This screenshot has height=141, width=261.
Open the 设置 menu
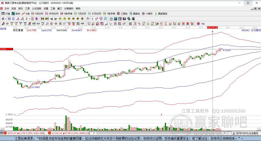[x=46, y=8]
